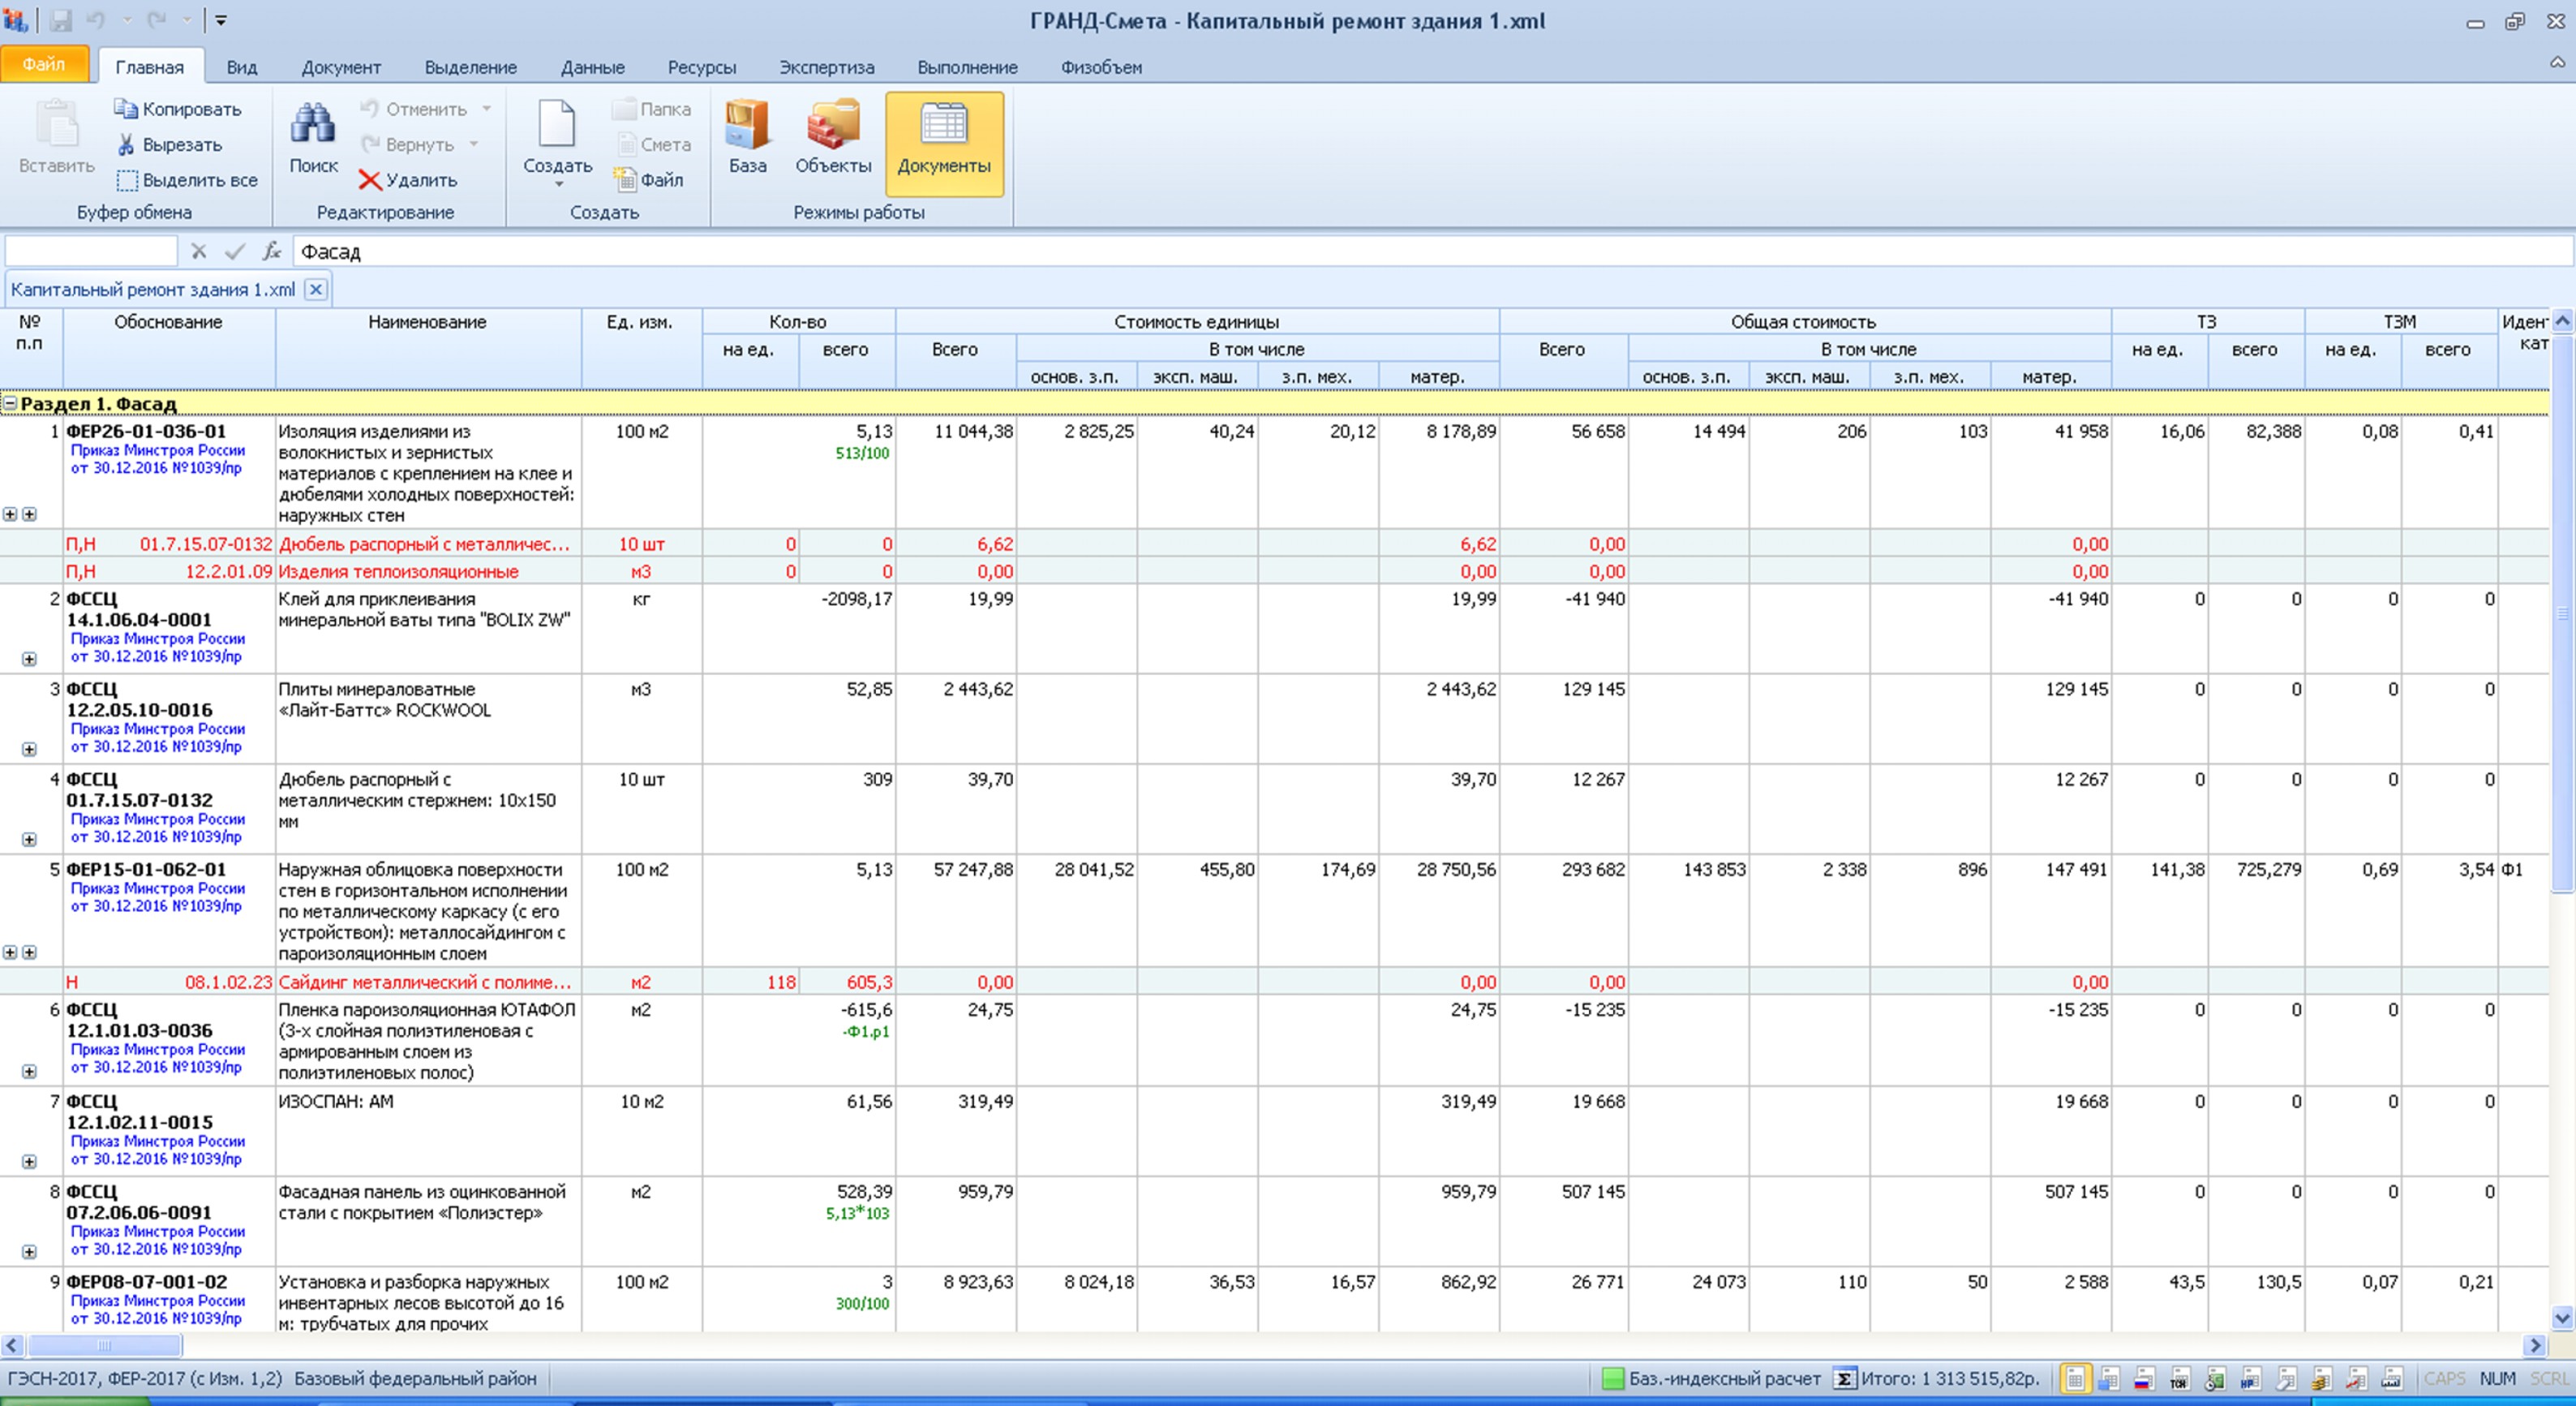The height and width of the screenshot is (1406, 2576).
Task: Toggle the НР icon in status bar
Action: [2249, 1379]
